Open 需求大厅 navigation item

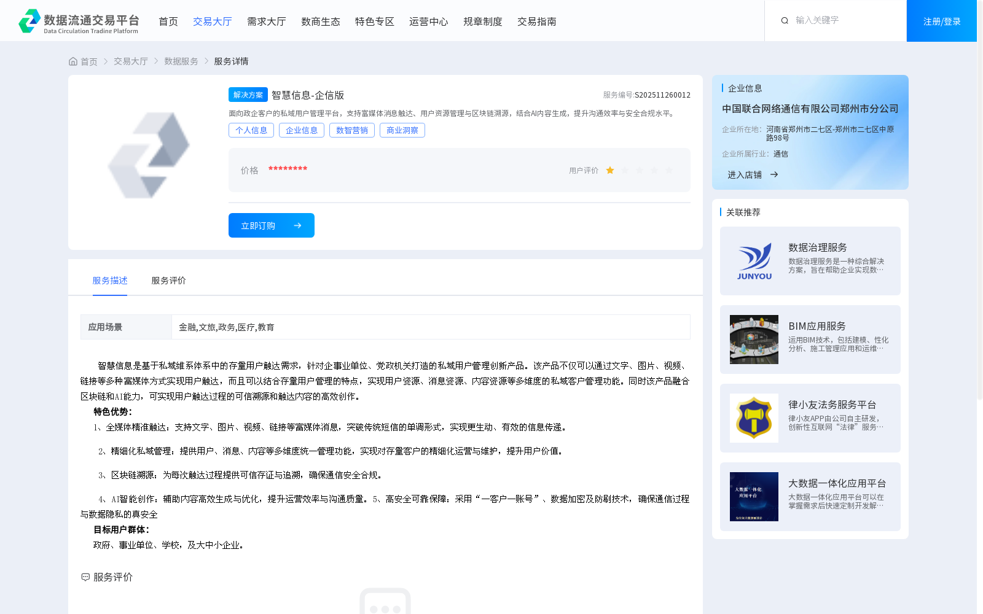tap(267, 21)
